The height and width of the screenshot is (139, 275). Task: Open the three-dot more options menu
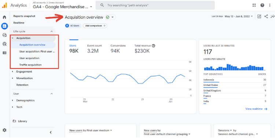(x=270, y=5)
